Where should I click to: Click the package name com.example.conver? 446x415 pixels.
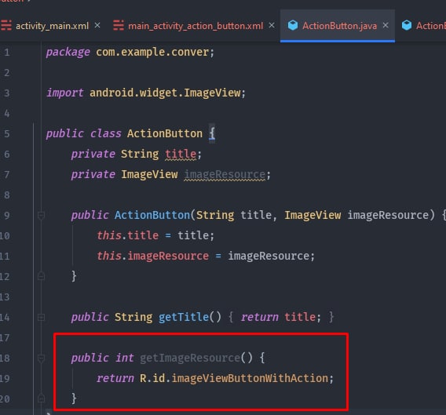[x=153, y=53]
